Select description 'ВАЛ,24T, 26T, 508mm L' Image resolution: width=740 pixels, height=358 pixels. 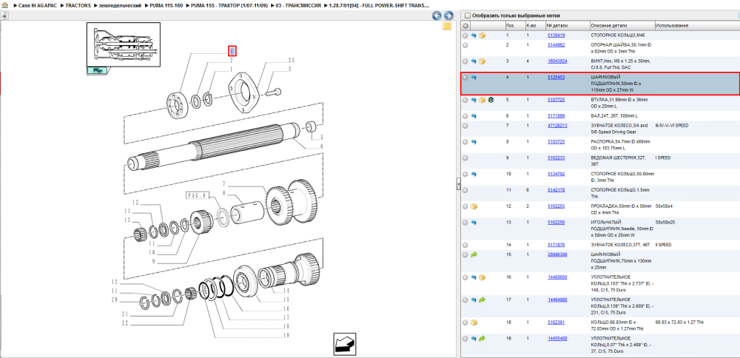point(614,116)
